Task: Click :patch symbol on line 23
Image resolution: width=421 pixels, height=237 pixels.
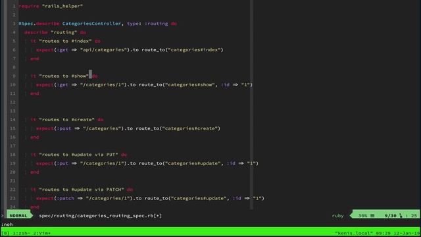Action: [66, 198]
